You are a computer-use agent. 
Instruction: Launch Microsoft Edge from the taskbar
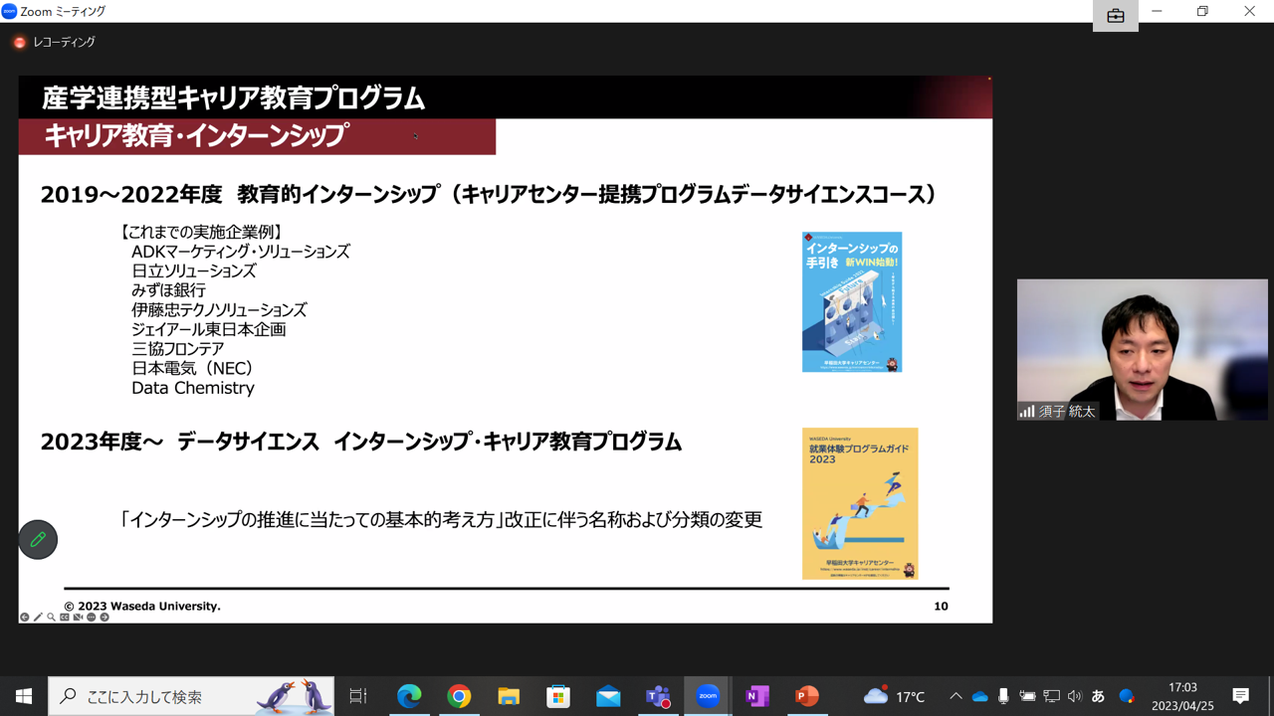coord(409,696)
